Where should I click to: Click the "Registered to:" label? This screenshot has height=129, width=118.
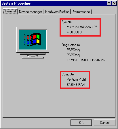tap(71, 45)
